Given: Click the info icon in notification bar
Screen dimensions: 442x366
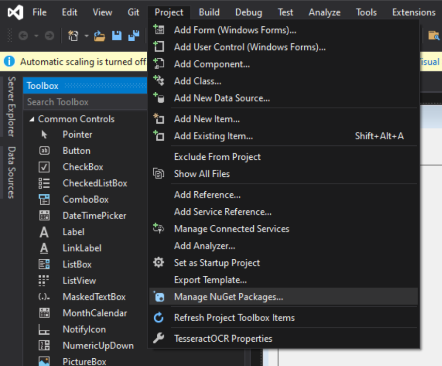Looking at the screenshot, I should 9,61.
